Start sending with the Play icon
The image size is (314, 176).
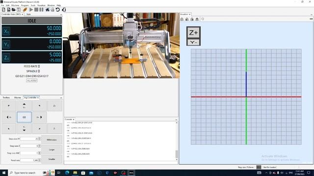coord(31,10)
